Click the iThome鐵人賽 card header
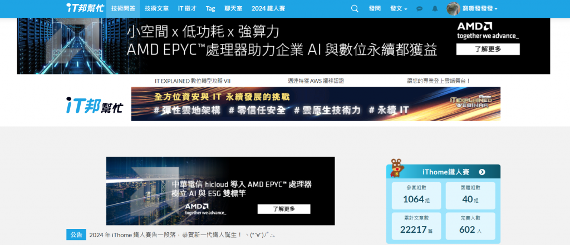Screen dimensions: 570x245 443,172
